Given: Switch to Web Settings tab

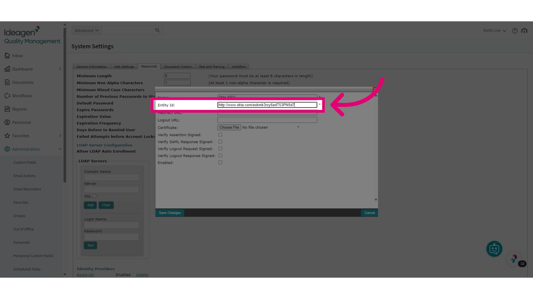Looking at the screenshot, I should [x=124, y=67].
